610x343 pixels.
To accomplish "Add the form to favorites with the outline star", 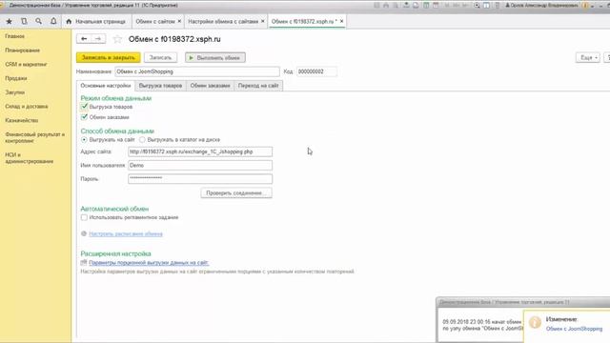I will click(x=117, y=39).
